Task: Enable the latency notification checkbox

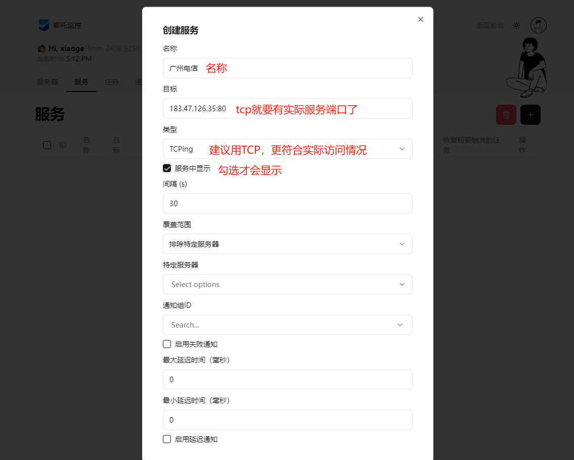Action: (167, 439)
